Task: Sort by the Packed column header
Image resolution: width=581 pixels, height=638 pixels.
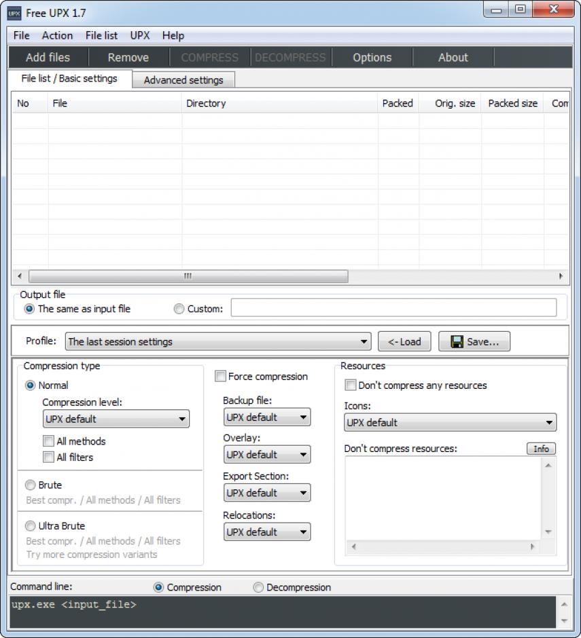Action: tap(398, 103)
